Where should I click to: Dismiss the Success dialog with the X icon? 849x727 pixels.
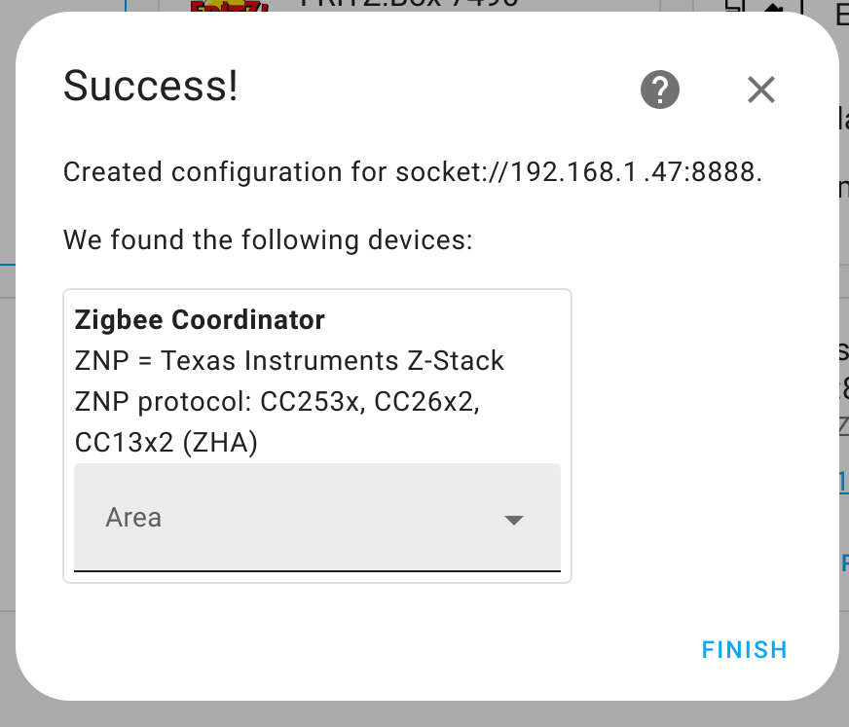[761, 90]
